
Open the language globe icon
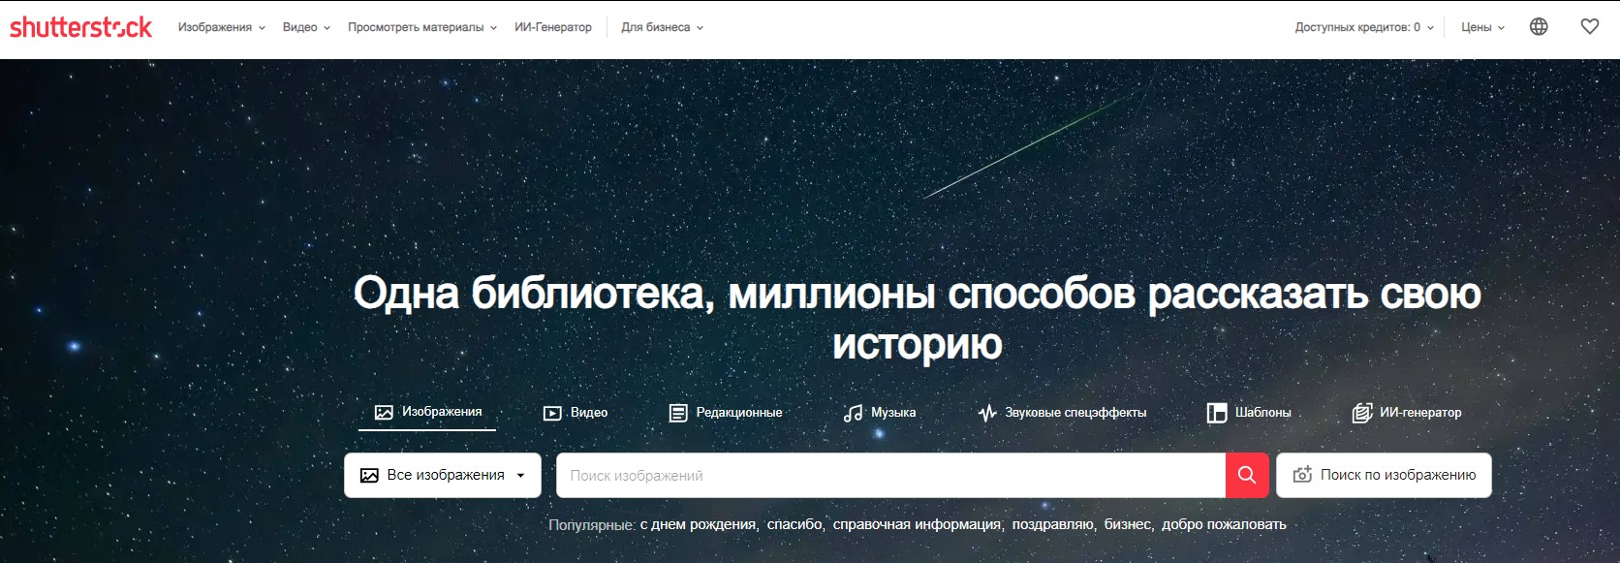click(1539, 27)
